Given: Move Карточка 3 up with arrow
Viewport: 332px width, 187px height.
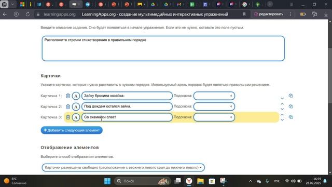Looking at the screenshot, I should 282,114.
